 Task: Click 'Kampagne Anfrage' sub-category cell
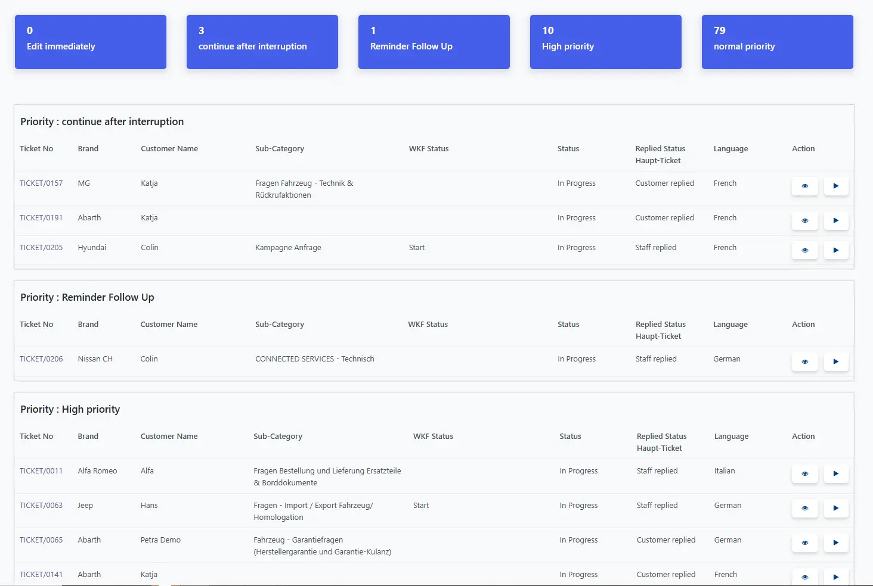click(288, 248)
